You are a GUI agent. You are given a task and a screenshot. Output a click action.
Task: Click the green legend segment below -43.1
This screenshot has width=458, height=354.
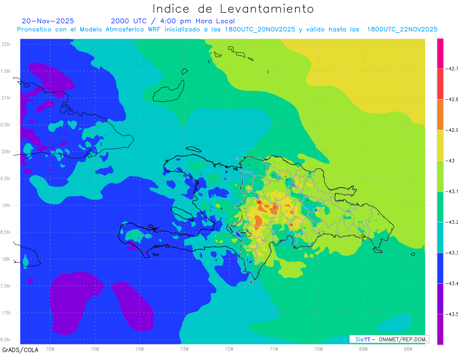tap(440, 207)
